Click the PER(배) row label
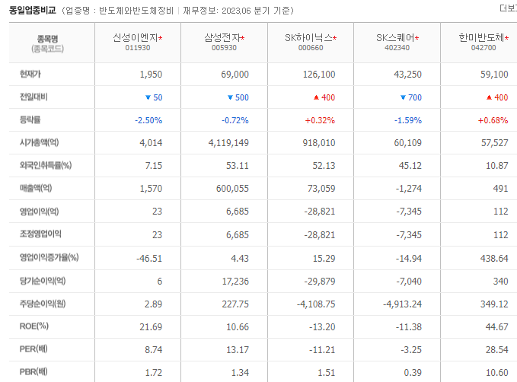The height and width of the screenshot is (382, 517). [x=34, y=349]
